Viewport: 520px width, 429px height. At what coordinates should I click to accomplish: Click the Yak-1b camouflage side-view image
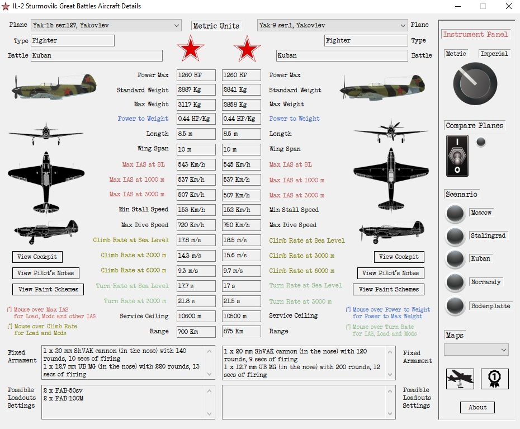(x=54, y=86)
